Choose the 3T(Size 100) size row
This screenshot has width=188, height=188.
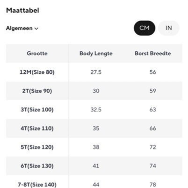click(37, 110)
